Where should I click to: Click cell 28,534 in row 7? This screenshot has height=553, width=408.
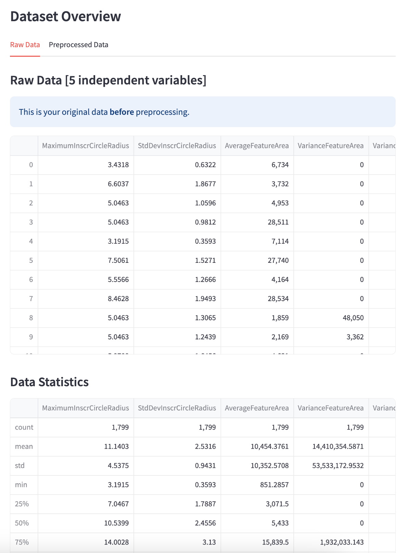click(x=257, y=299)
